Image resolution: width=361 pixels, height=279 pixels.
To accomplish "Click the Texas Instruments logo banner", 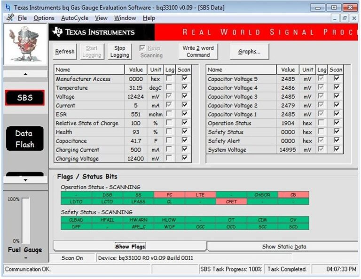I will 102,32.
